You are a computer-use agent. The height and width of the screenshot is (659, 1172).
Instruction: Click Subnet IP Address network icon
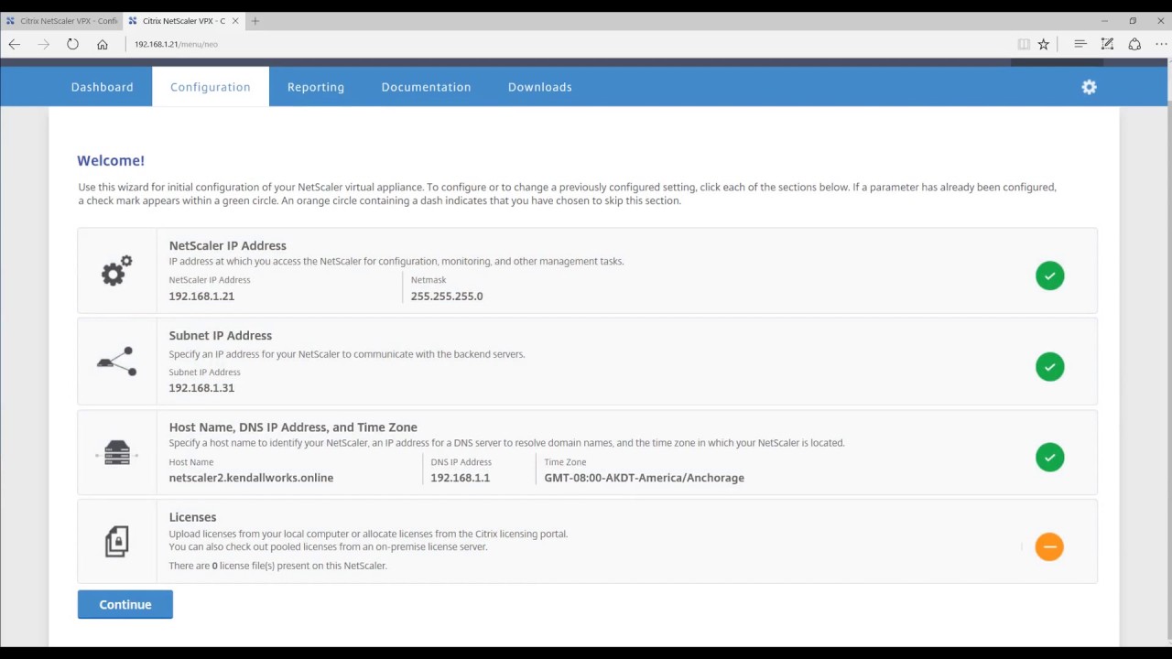pyautogui.click(x=117, y=362)
